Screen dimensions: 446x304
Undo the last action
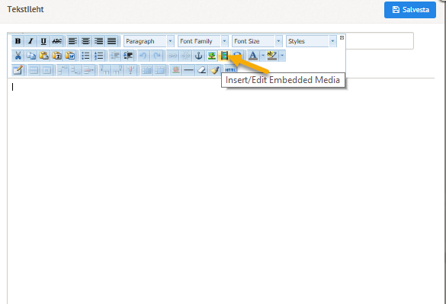143,56
